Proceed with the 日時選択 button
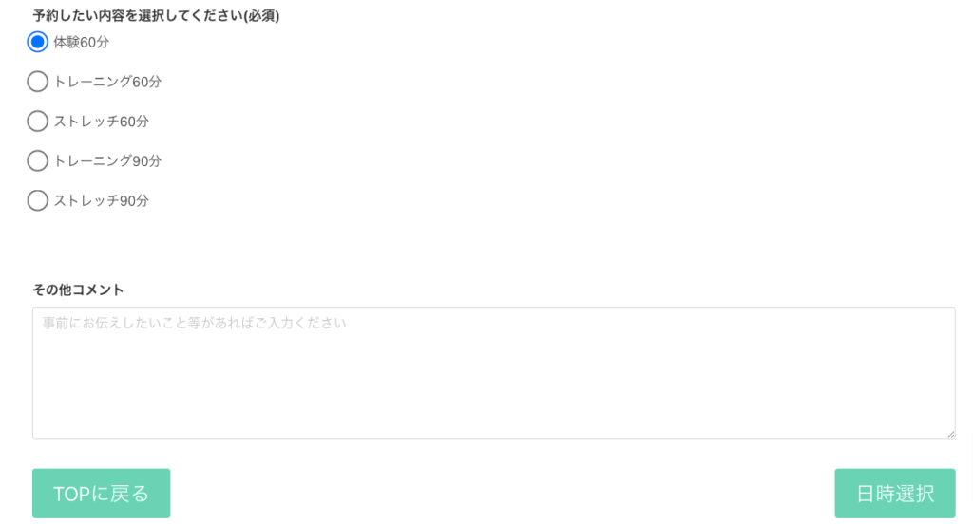The height and width of the screenshot is (524, 973). pyautogui.click(x=895, y=494)
